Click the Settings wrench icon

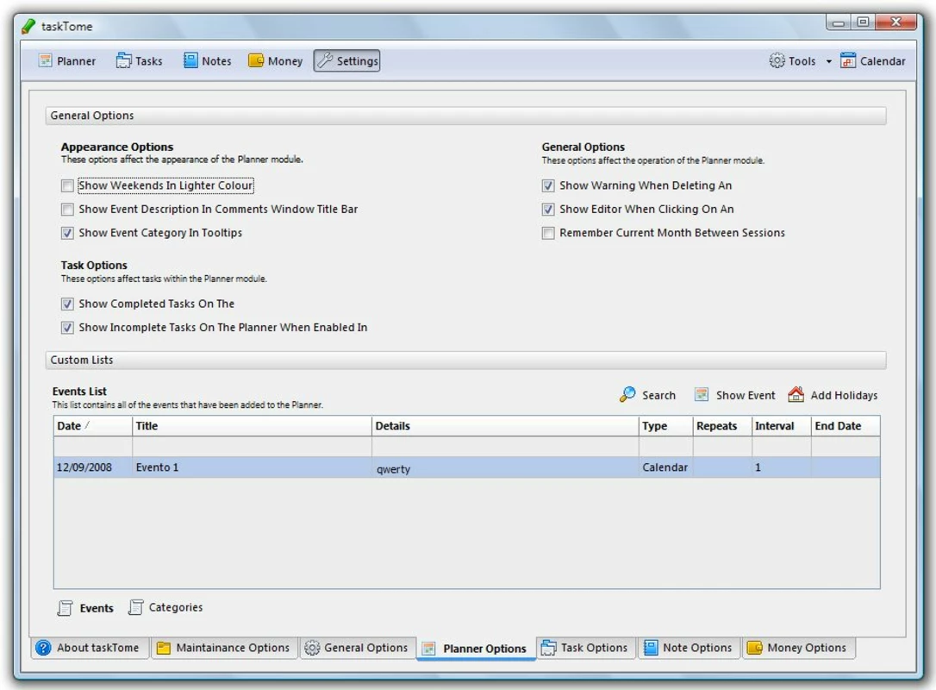point(325,60)
